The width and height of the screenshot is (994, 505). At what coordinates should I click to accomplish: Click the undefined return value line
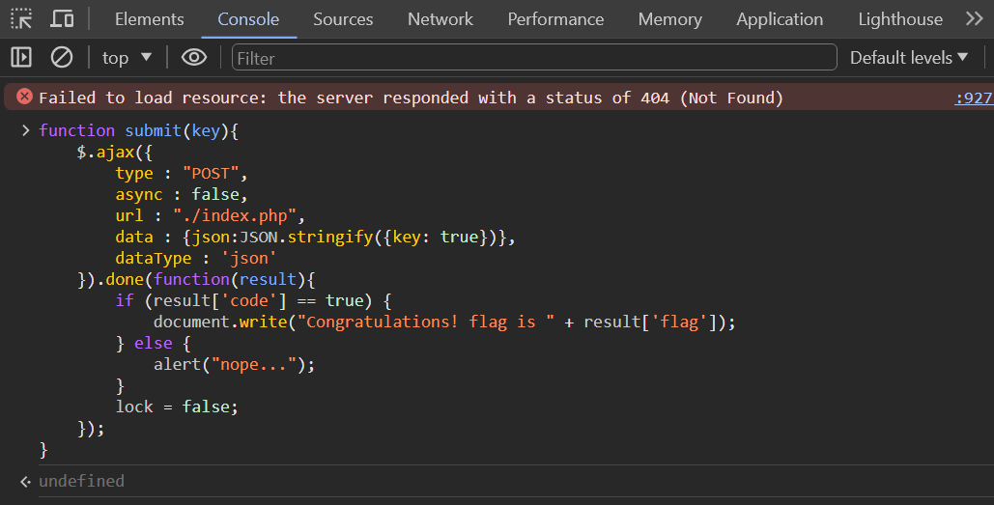(x=81, y=481)
